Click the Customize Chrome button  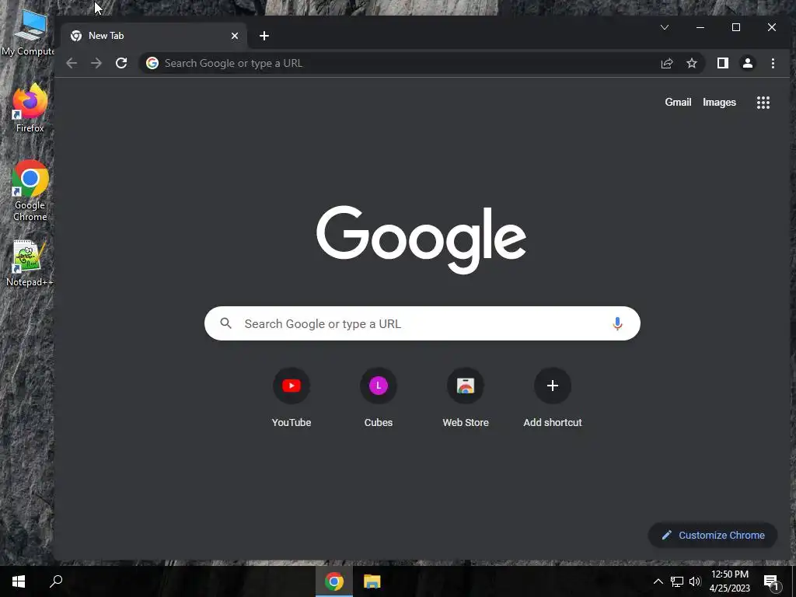point(713,535)
